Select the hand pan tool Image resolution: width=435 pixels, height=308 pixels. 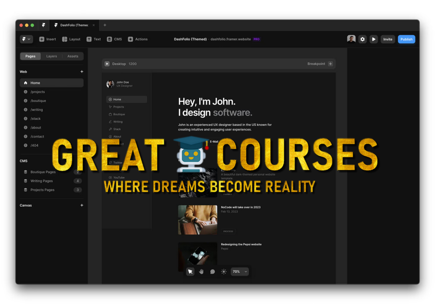pos(201,272)
